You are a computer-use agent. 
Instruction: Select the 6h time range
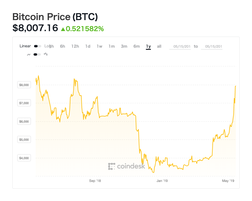62,46
